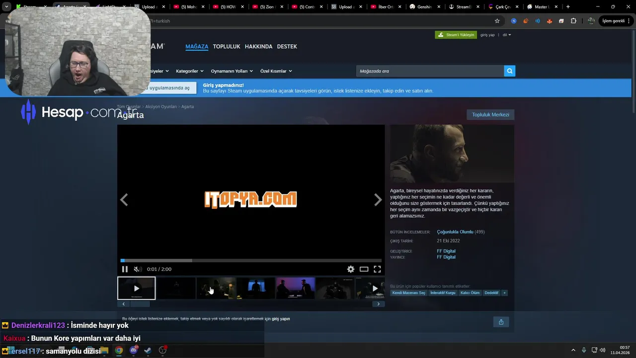
Task: Open the dil language dropdown
Action: click(506, 35)
